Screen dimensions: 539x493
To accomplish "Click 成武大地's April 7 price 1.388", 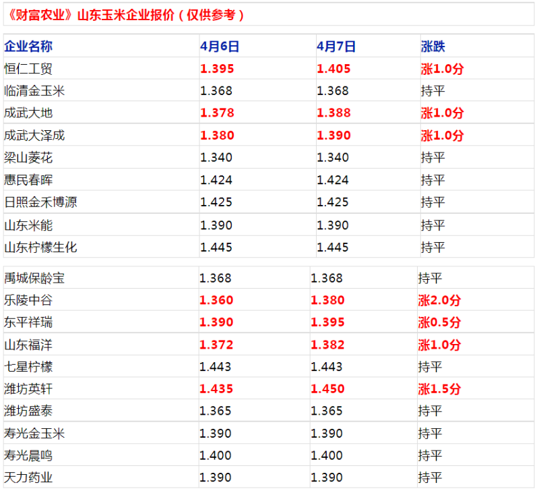I will point(334,113).
